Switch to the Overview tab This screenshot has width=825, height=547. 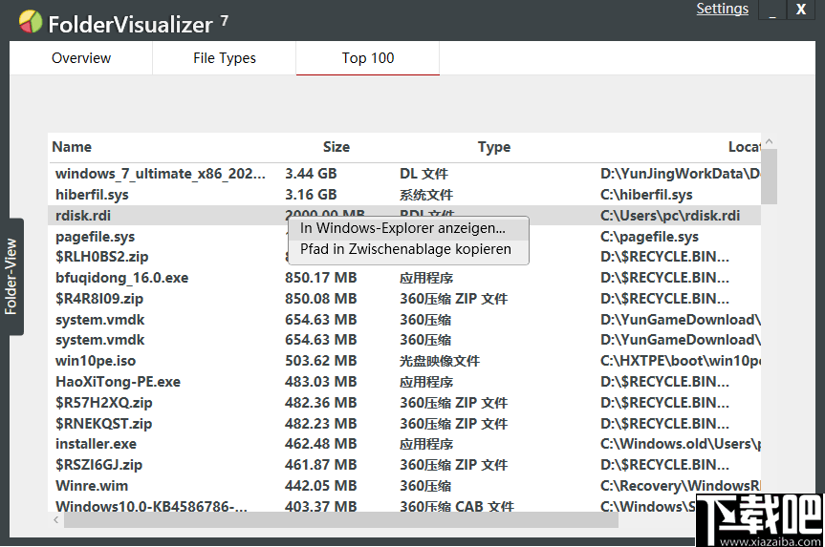coord(81,58)
